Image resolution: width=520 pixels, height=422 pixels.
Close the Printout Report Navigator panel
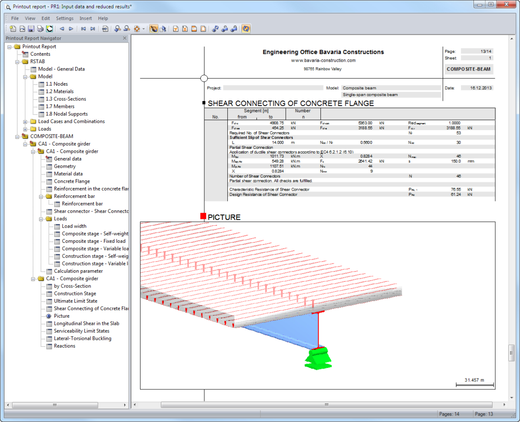coord(125,38)
